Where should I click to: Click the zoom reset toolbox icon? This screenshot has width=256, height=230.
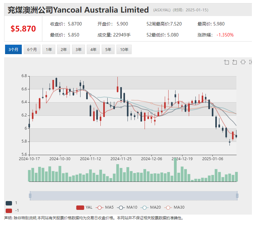pyautogui.click(x=235, y=62)
